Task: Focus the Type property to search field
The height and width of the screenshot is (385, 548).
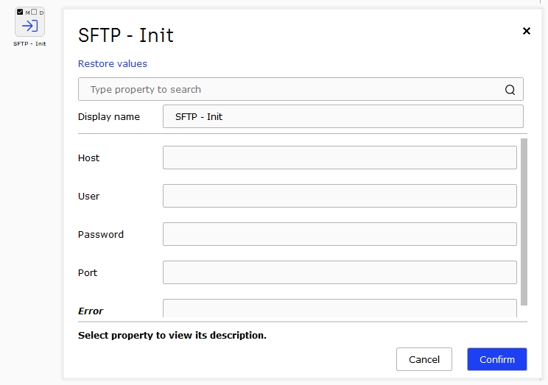Action: (301, 89)
